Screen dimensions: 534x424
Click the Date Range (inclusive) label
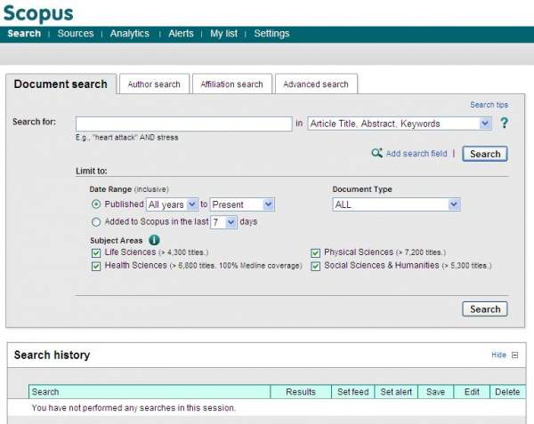tap(129, 189)
